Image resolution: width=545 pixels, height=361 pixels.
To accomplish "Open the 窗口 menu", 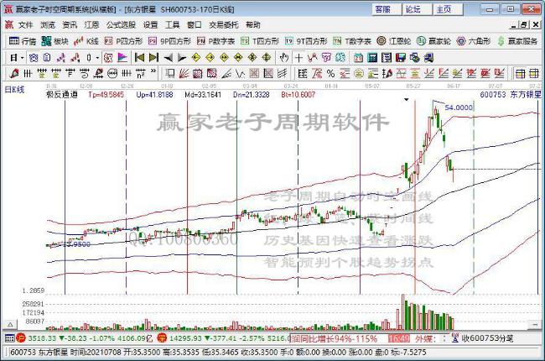I will click(195, 25).
